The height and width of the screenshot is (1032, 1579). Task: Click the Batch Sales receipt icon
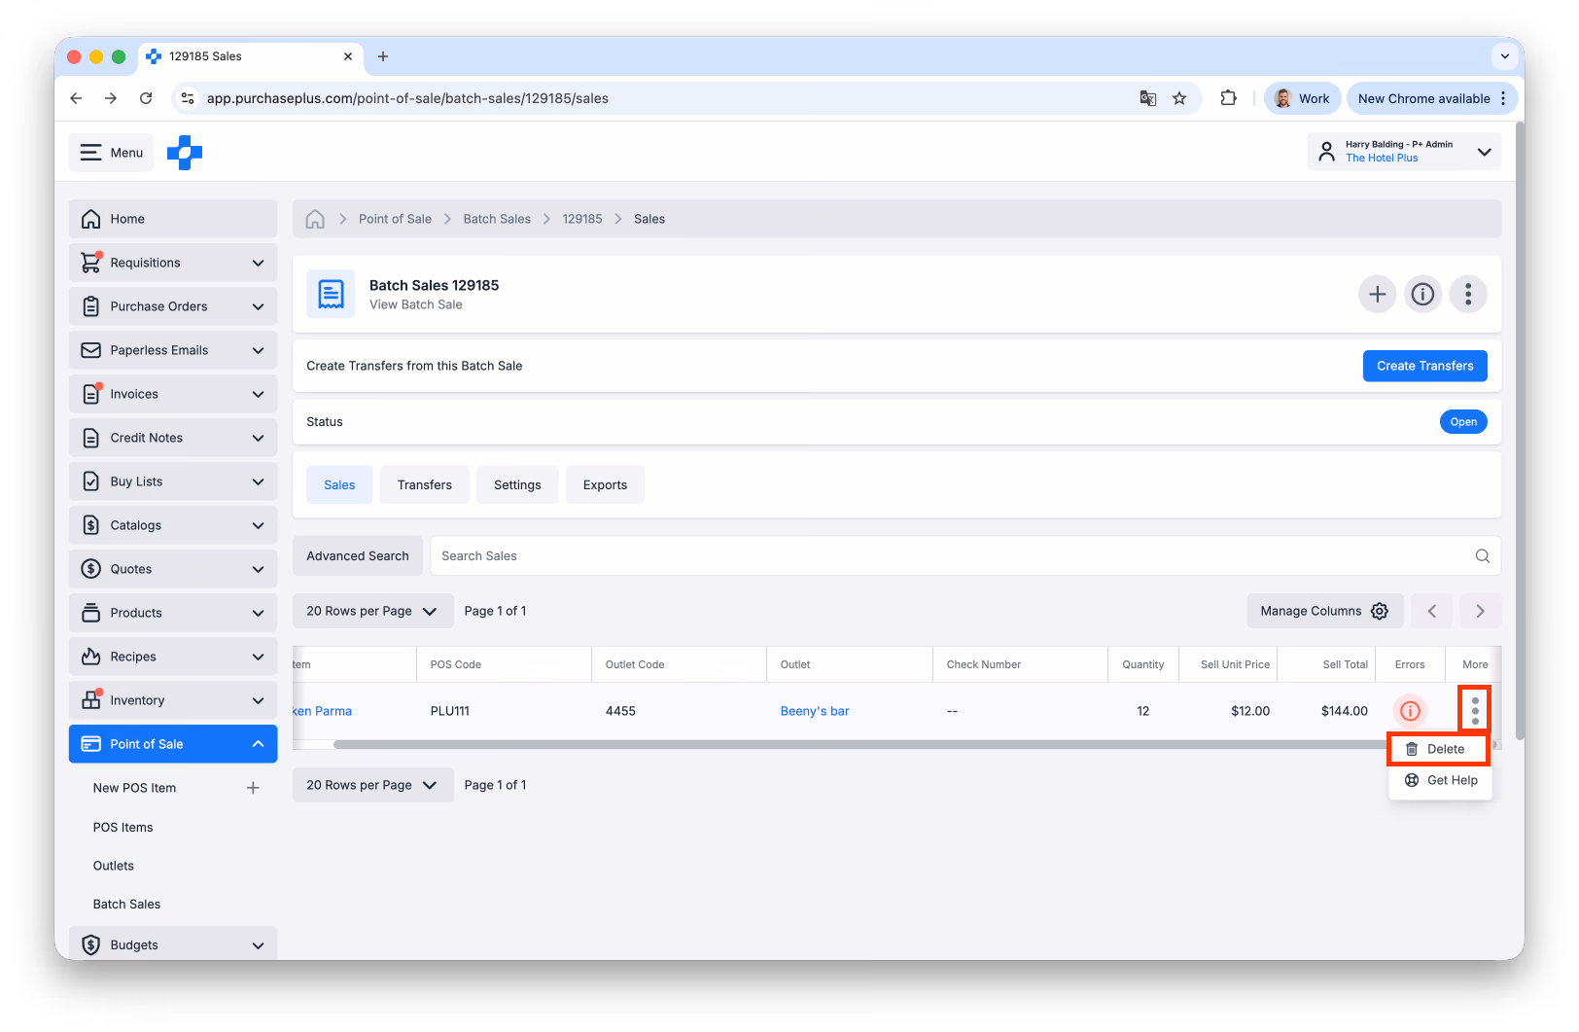(331, 294)
